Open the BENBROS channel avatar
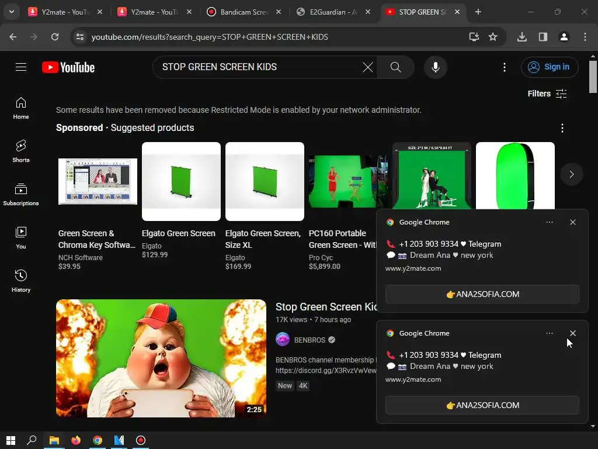Screen dimensions: 598x449 [x=283, y=340]
